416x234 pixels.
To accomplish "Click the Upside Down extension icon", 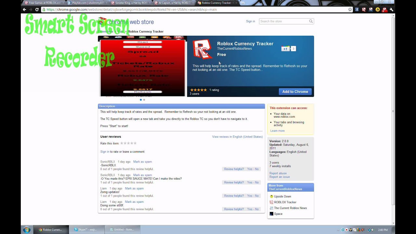I will (272, 196).
